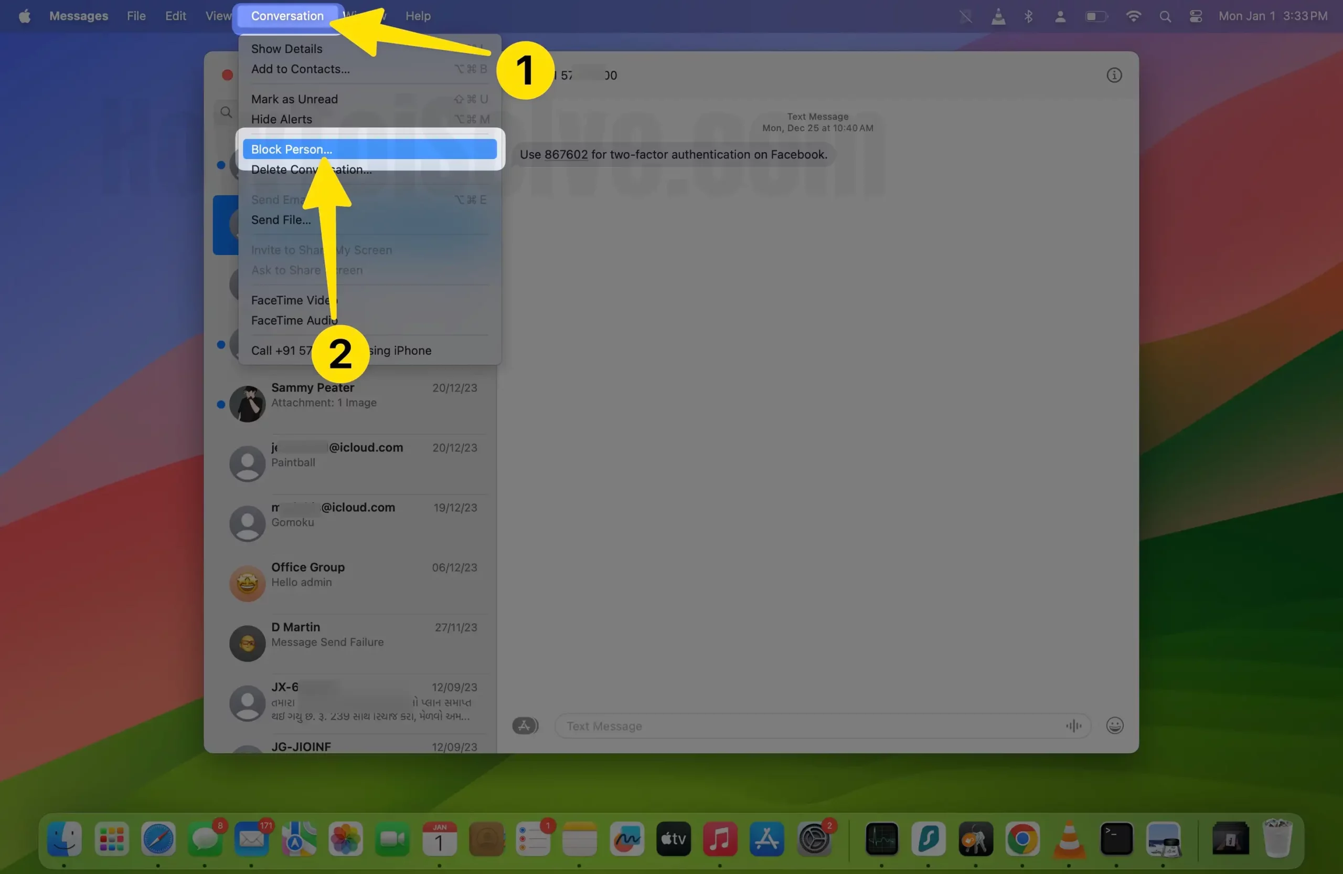Click the audio message waveform icon
The width and height of the screenshot is (1343, 874).
1073,725
